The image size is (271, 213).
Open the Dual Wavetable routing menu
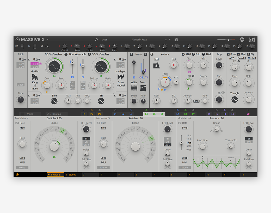(78, 54)
